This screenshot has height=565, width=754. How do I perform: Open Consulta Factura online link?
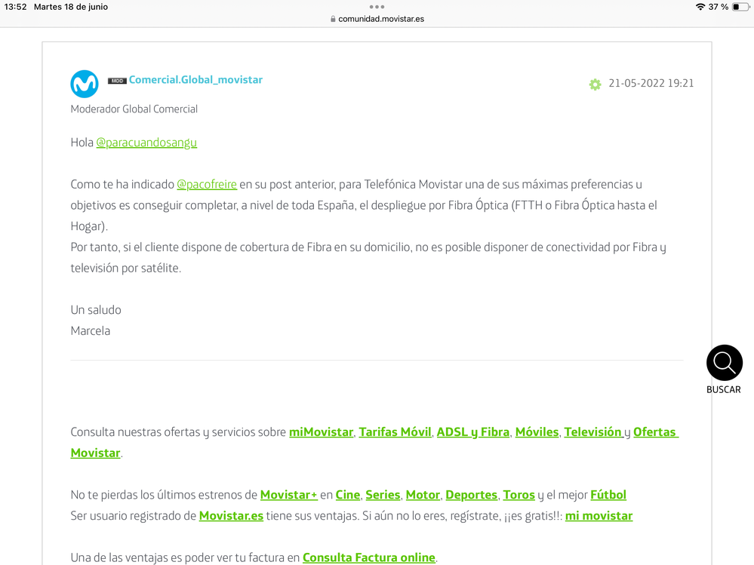click(368, 557)
